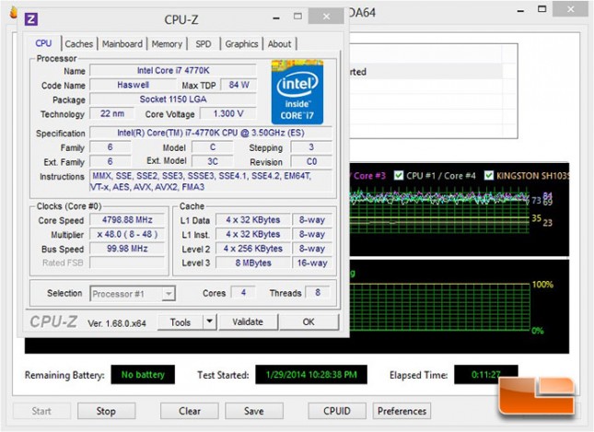Open the Memory tab
Screen dimensions: 594x432
click(167, 44)
